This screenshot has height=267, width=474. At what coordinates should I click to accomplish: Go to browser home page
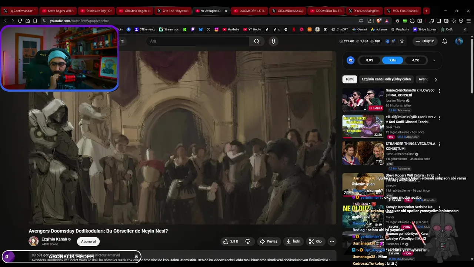(x=27, y=21)
